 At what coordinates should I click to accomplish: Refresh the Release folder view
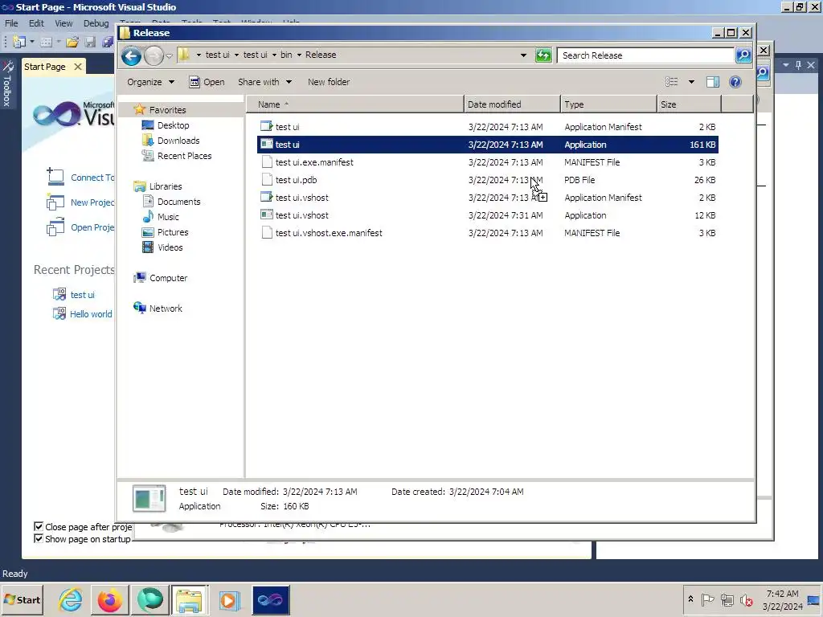click(543, 55)
